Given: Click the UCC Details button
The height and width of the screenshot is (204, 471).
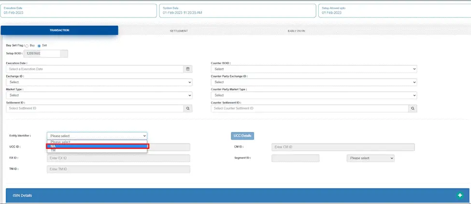Looking at the screenshot, I should coord(243,136).
